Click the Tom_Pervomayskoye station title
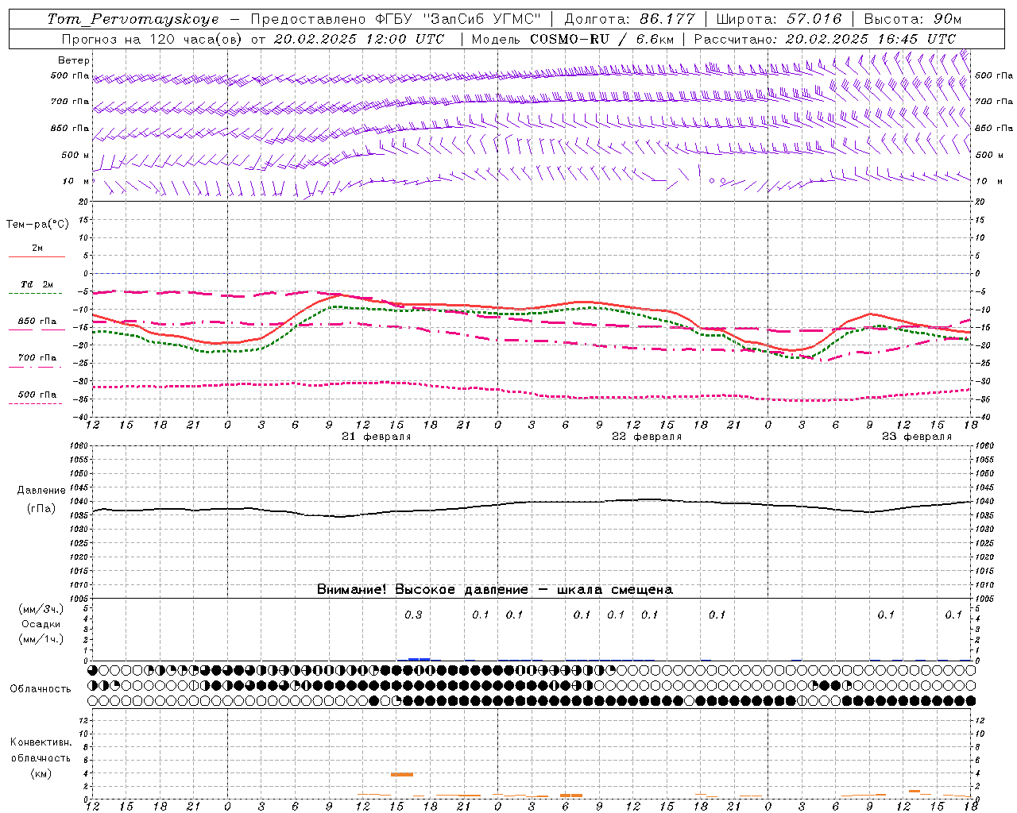This screenshot has width=1017, height=813. [x=133, y=19]
